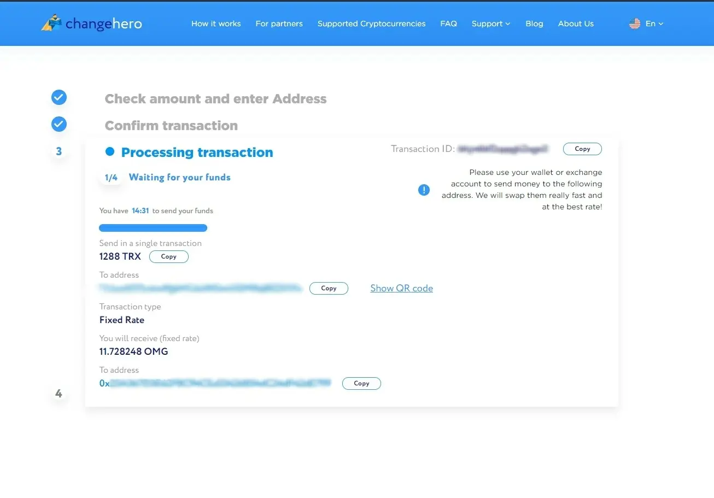Select the Confirm transaction heading

pos(171,126)
